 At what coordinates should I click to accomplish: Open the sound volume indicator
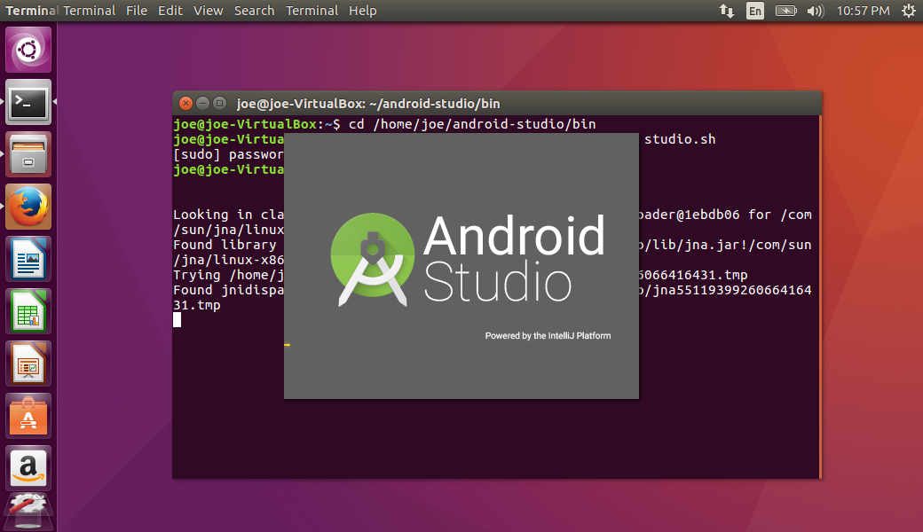[x=816, y=11]
